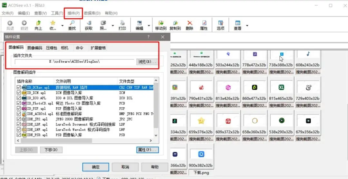Expand the photo (照...) dropdown arrow
The image size is (348, 179).
(x=113, y=26)
